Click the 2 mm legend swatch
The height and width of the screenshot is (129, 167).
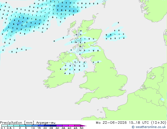tap(23, 126)
